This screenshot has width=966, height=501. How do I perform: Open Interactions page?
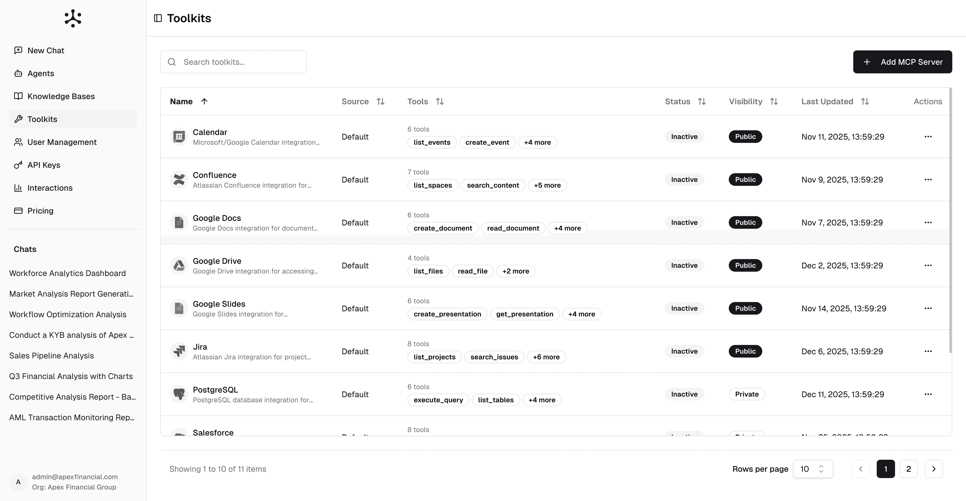73,188
